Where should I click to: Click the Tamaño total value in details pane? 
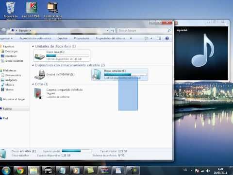(x=123, y=151)
